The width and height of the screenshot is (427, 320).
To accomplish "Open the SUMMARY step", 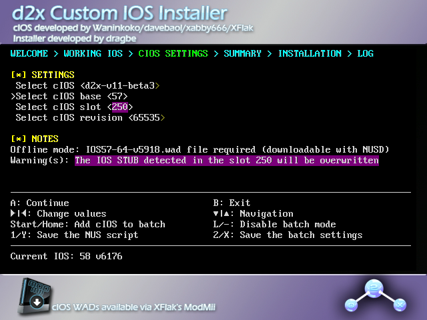I will point(242,53).
